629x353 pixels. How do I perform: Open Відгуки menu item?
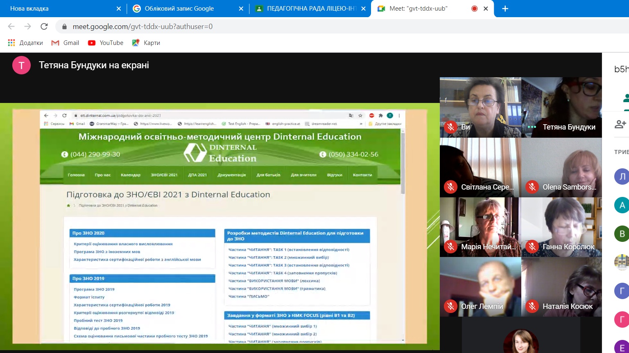pyautogui.click(x=335, y=175)
